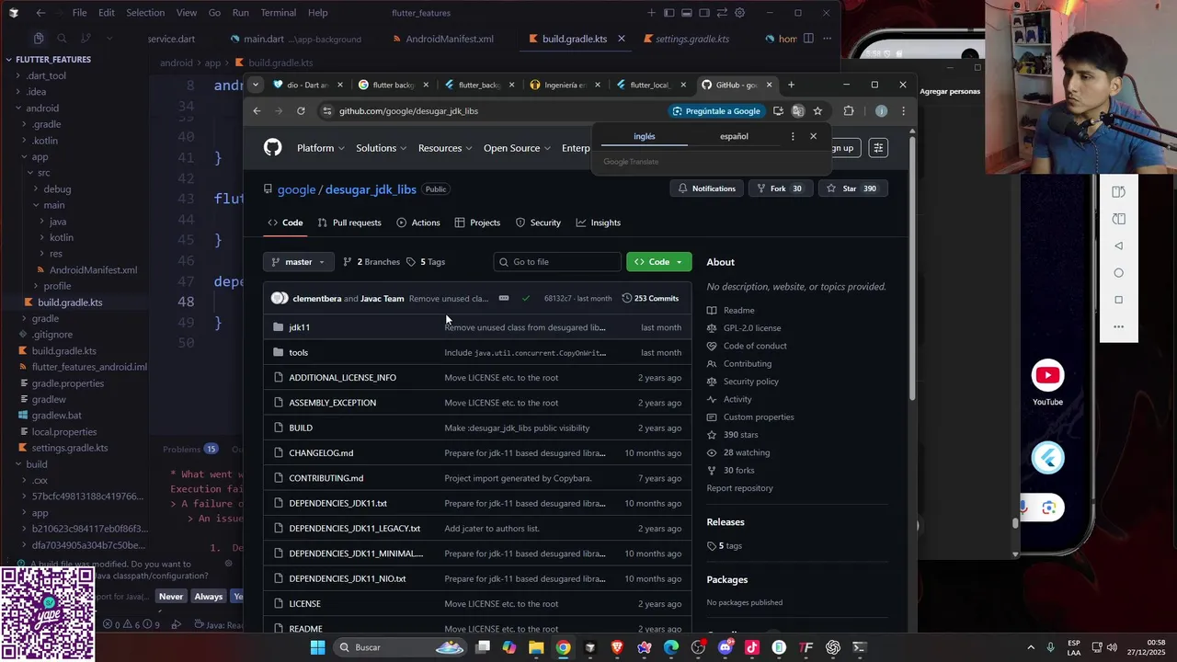Click the GitHub octocat logo

(x=272, y=148)
